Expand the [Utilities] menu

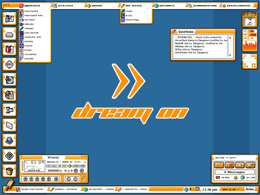(x=63, y=6)
